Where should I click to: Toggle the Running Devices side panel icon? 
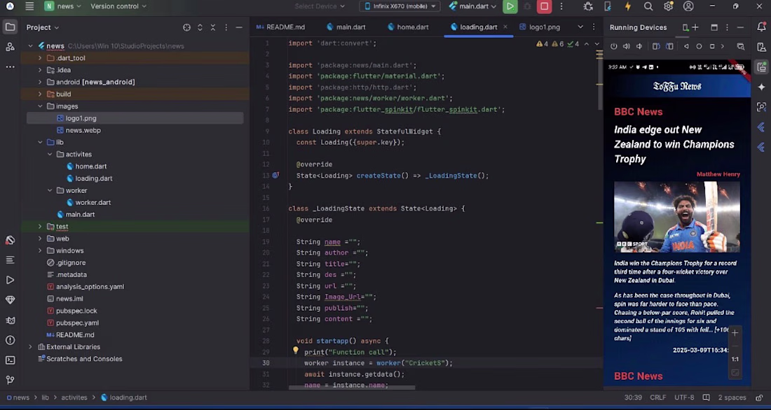click(x=761, y=67)
